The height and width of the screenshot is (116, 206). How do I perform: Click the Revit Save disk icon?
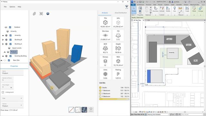pyautogui.click(x=140, y=2)
